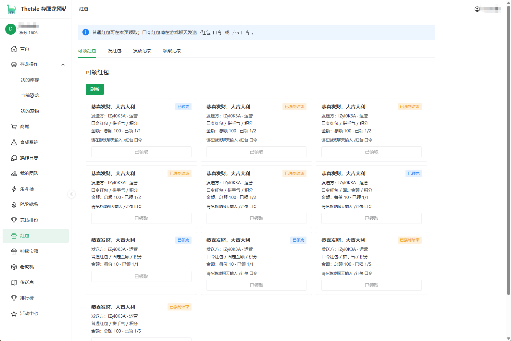
Task: Click the 可领红包 section heading
Action: pos(97,72)
